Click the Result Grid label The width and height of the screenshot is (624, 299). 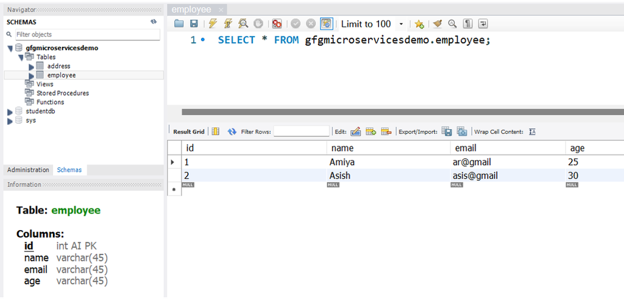coord(189,132)
